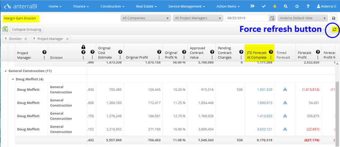Click the Collapse Grouping button

pyautogui.click(x=27, y=29)
